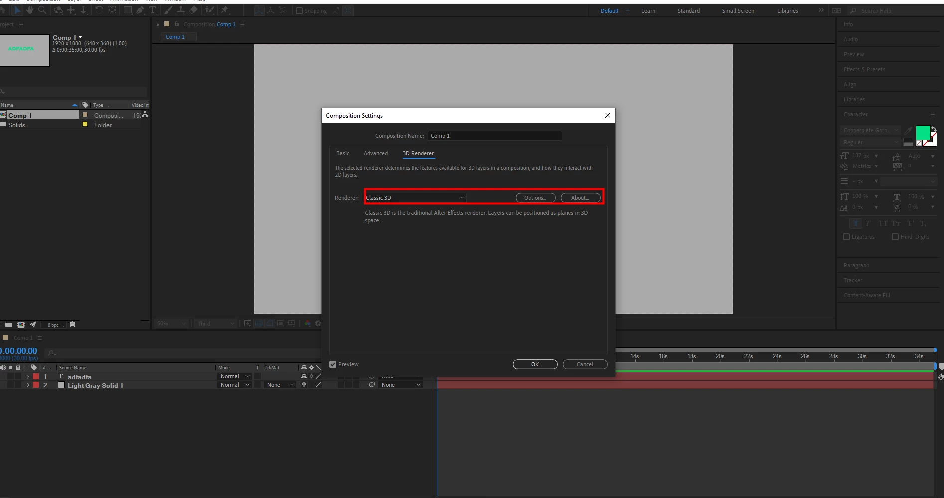Select the Zoom magnifier tool
Viewport: 944px width, 498px height.
42,10
